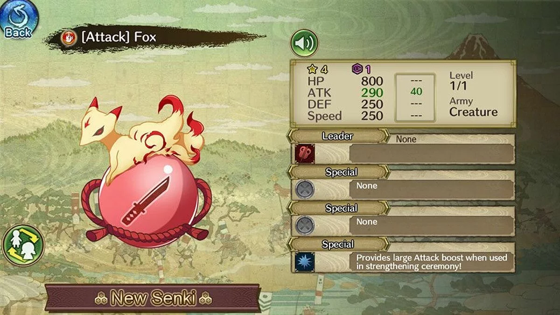Select the red Leader skill icon
560x315 pixels.
point(305,154)
